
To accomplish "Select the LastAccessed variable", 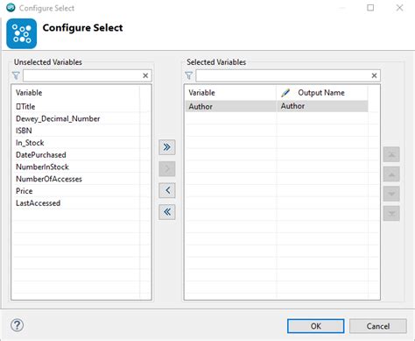I will click(76, 203).
